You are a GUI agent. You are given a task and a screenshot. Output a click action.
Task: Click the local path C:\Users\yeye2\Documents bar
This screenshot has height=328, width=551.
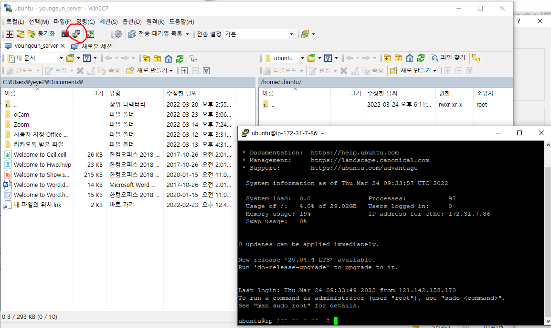[x=128, y=82]
